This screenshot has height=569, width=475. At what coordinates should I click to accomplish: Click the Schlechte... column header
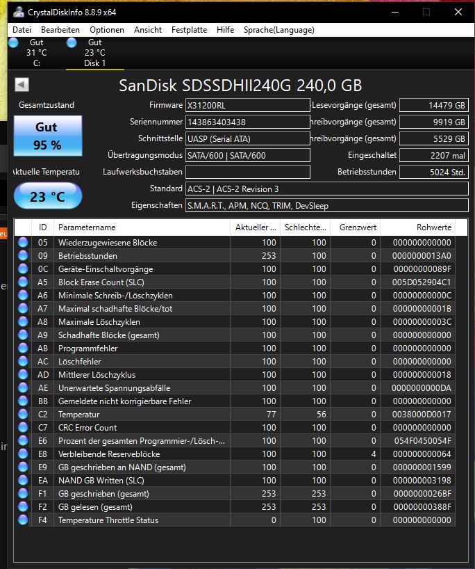pos(306,227)
